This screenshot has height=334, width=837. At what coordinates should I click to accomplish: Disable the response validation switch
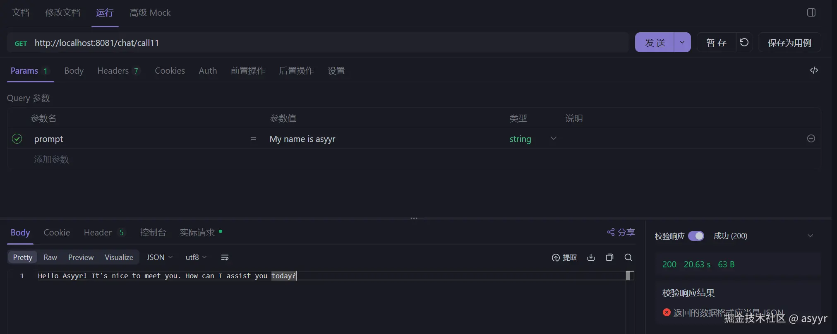696,236
